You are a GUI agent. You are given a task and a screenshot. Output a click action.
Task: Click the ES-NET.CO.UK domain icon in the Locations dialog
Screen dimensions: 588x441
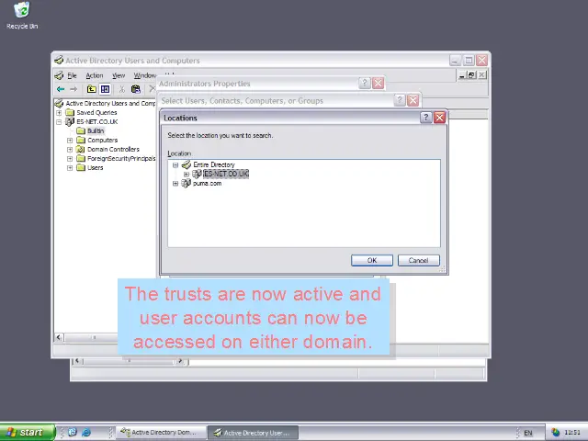pyautogui.click(x=198, y=174)
